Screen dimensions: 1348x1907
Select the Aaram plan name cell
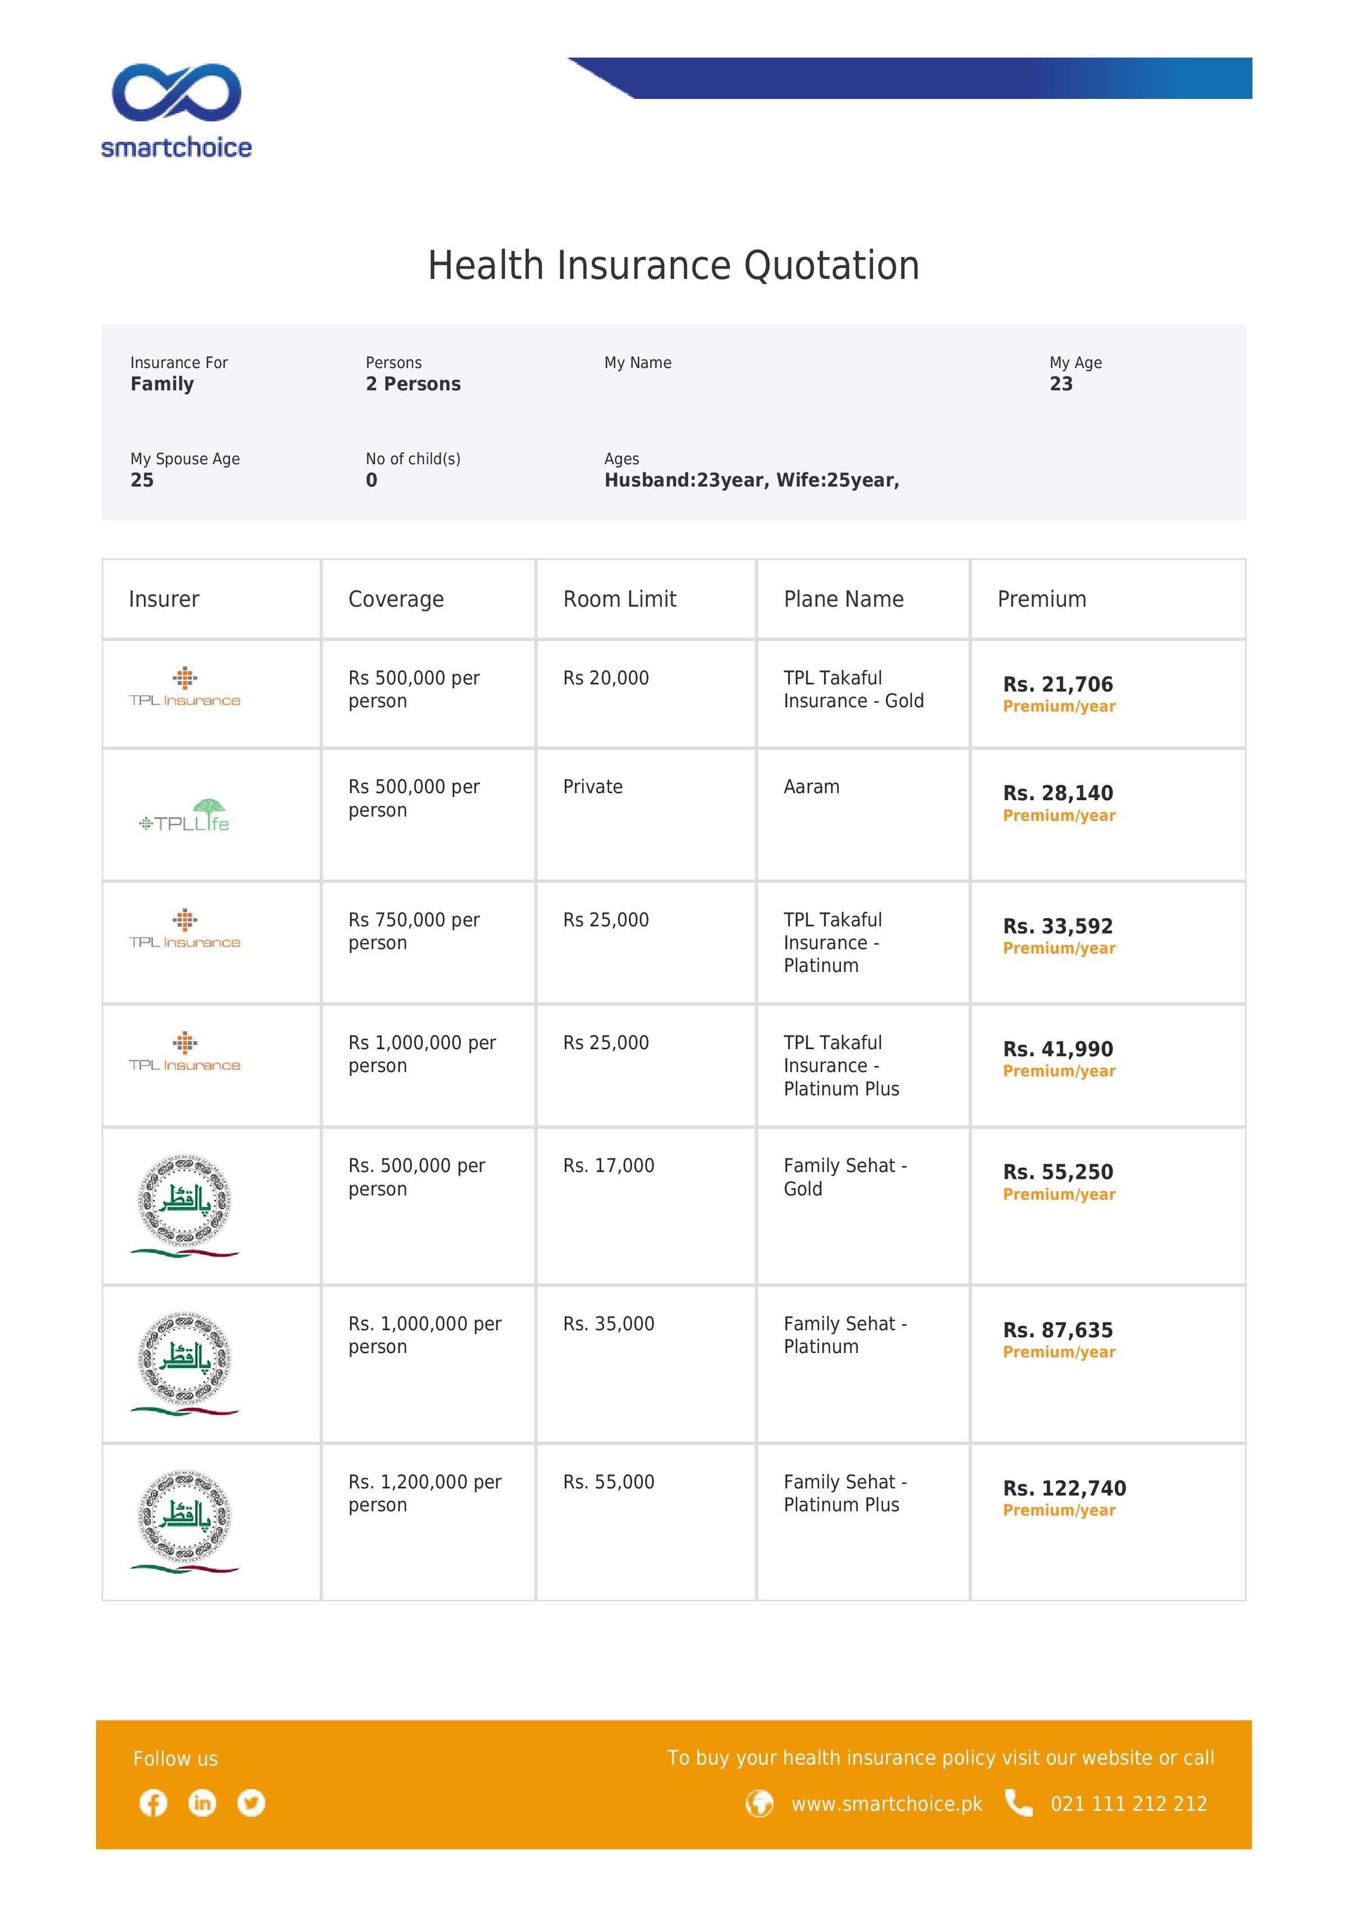coord(863,815)
